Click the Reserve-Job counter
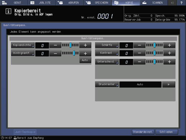This screenshot has height=140, width=186. coord(139,20)
